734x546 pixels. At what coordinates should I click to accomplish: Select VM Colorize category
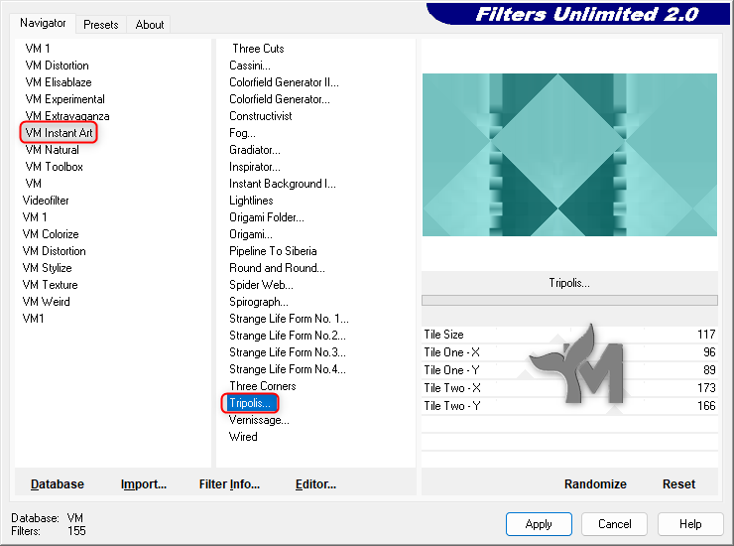(51, 234)
